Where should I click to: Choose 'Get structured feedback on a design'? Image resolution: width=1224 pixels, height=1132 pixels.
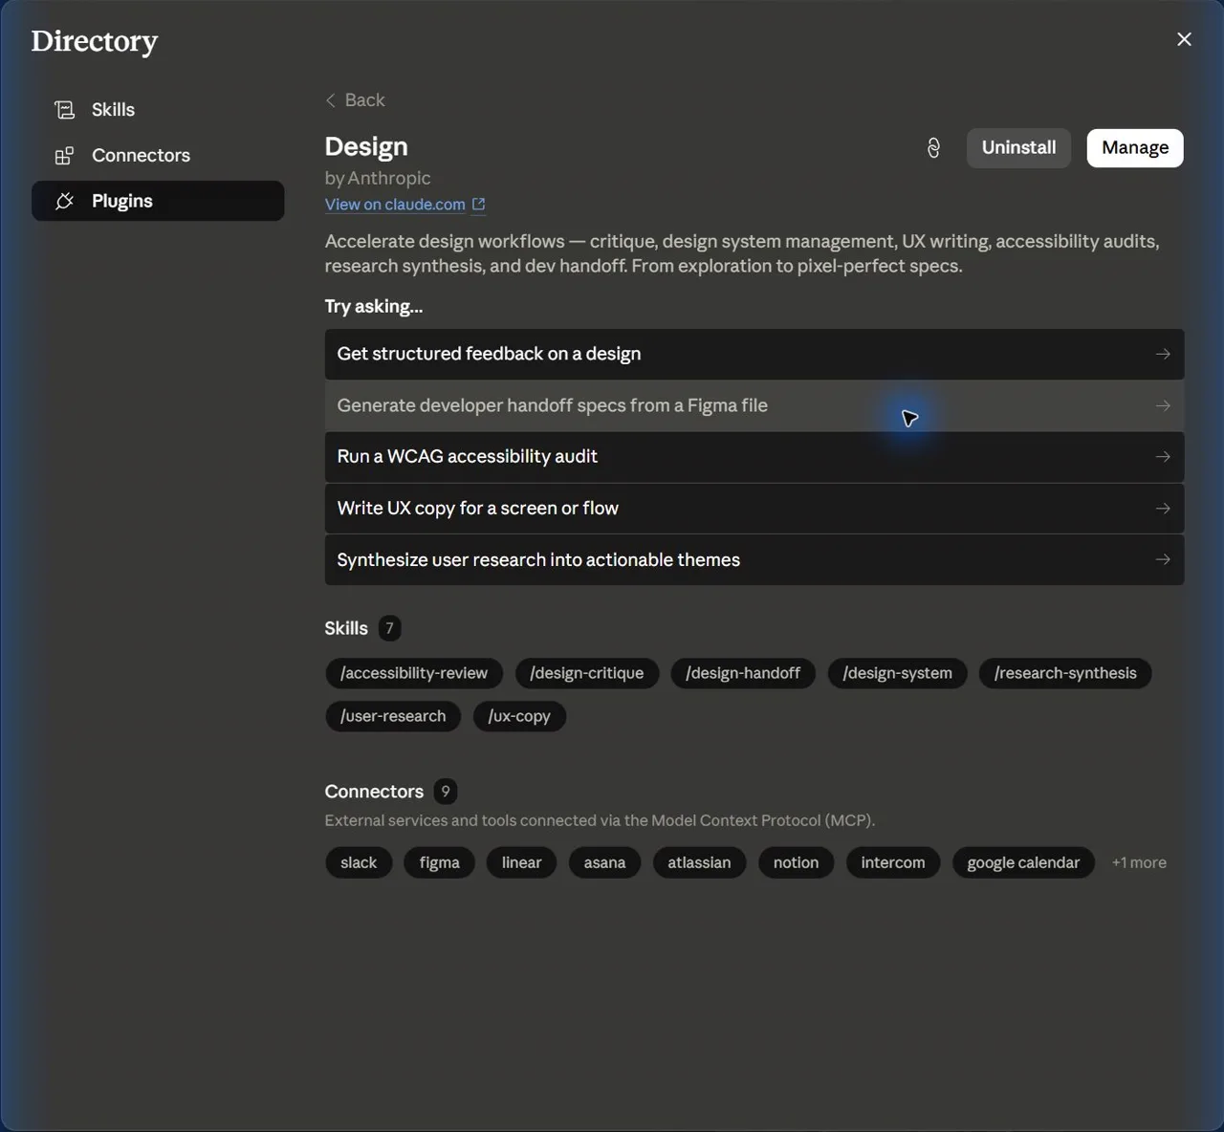point(754,354)
